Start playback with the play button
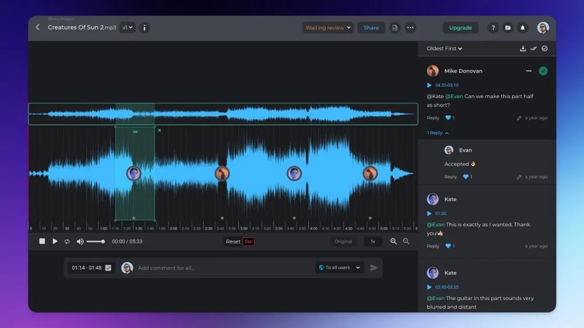 pyautogui.click(x=55, y=241)
